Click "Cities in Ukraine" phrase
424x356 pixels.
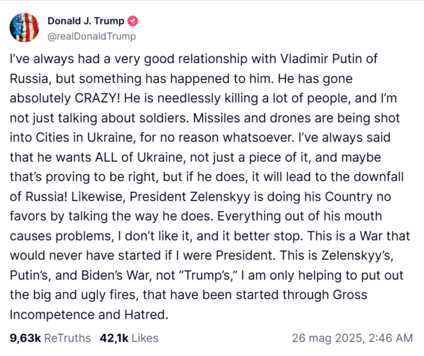pos(85,137)
